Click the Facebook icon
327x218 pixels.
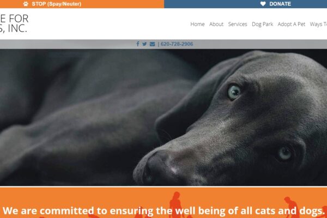tap(138, 44)
